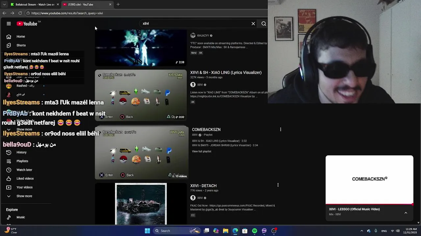The width and height of the screenshot is (421, 236).
Task: Open COMEBACKSZN playlist thumbnail with 15 videos
Action: pos(142,153)
